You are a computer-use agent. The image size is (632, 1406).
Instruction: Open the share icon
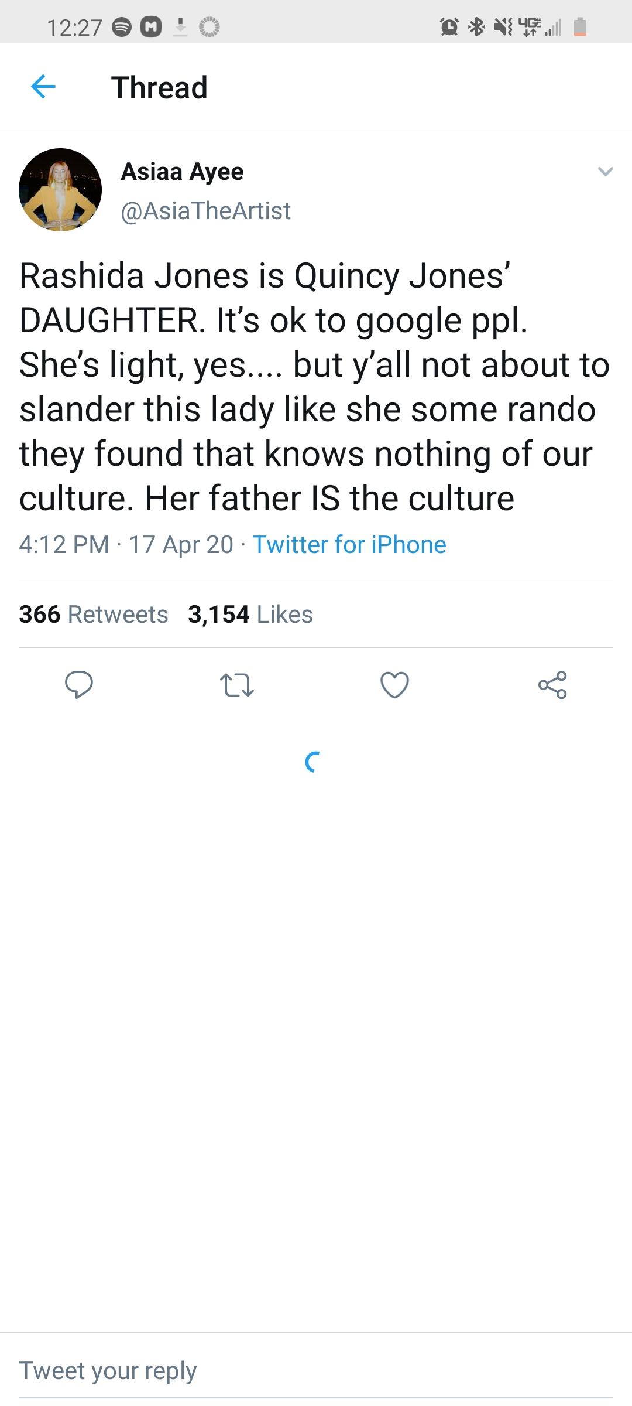(x=552, y=684)
